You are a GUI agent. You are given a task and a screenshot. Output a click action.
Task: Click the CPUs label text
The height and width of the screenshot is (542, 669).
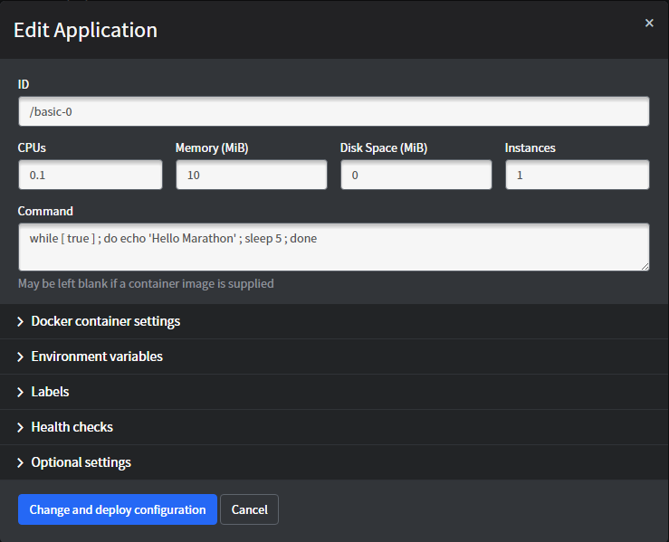(32, 147)
